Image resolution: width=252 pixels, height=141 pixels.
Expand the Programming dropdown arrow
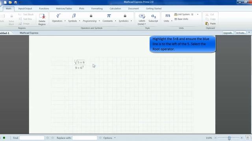(99, 21)
